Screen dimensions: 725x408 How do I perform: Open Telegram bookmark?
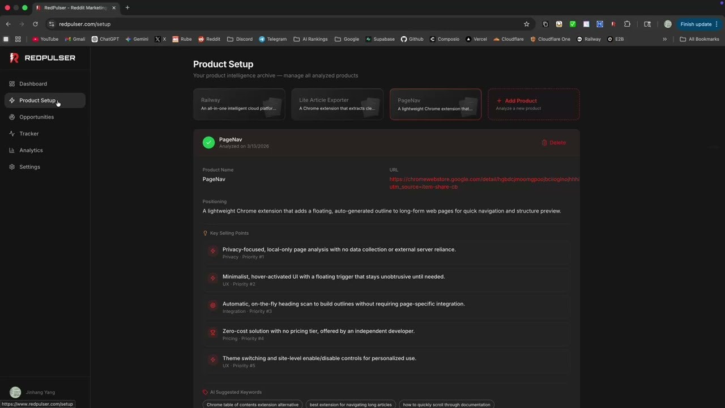click(x=272, y=39)
